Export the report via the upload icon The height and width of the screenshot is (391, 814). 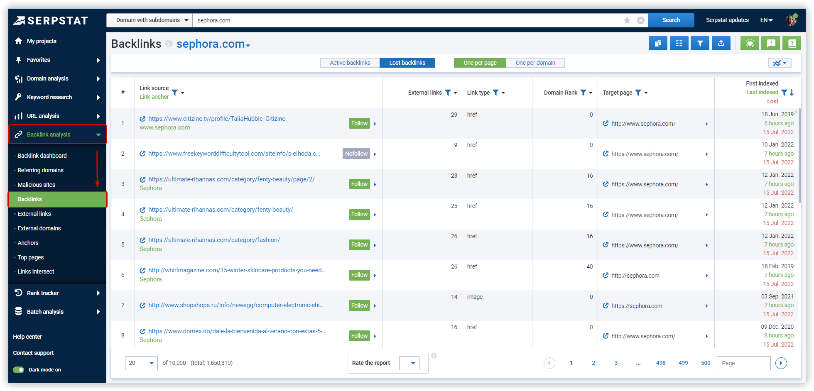click(x=721, y=43)
